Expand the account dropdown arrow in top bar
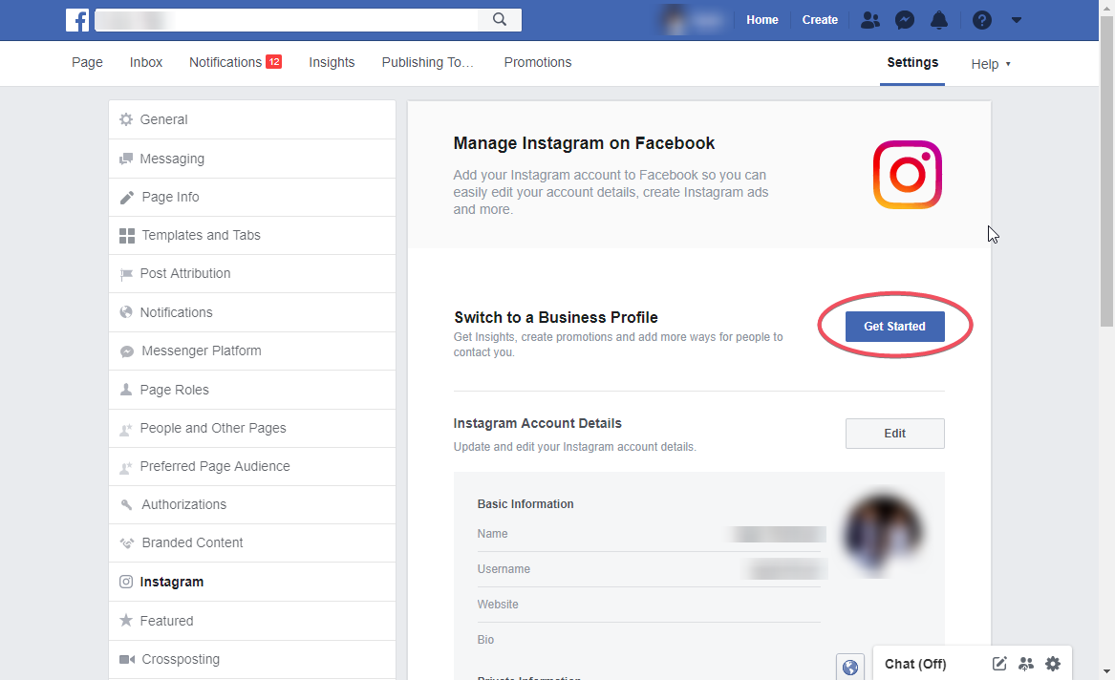 pos(1017,20)
